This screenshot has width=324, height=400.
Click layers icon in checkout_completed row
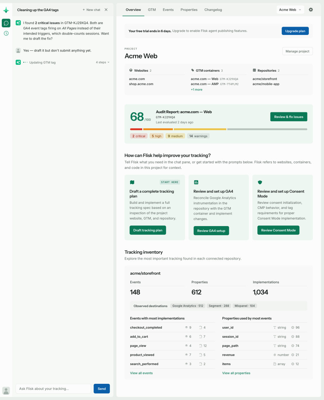[x=186, y=327]
